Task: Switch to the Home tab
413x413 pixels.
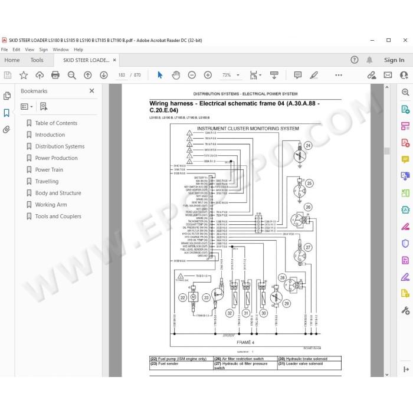Action: coord(12,60)
